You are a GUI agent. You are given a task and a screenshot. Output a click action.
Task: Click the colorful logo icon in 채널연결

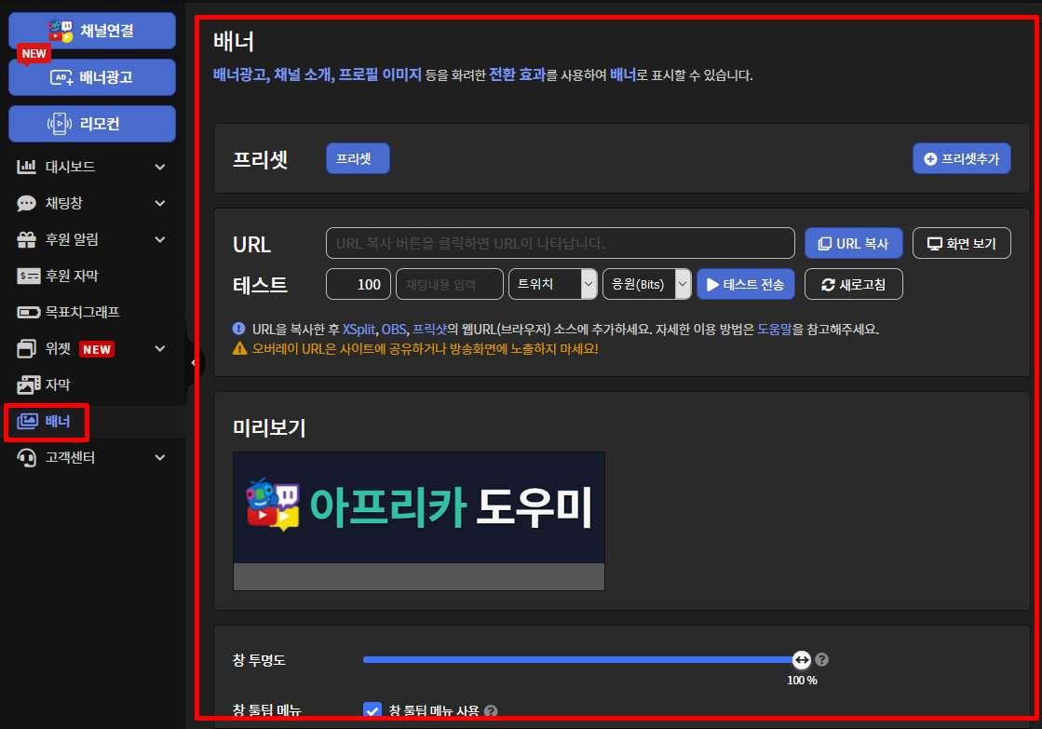(x=61, y=31)
